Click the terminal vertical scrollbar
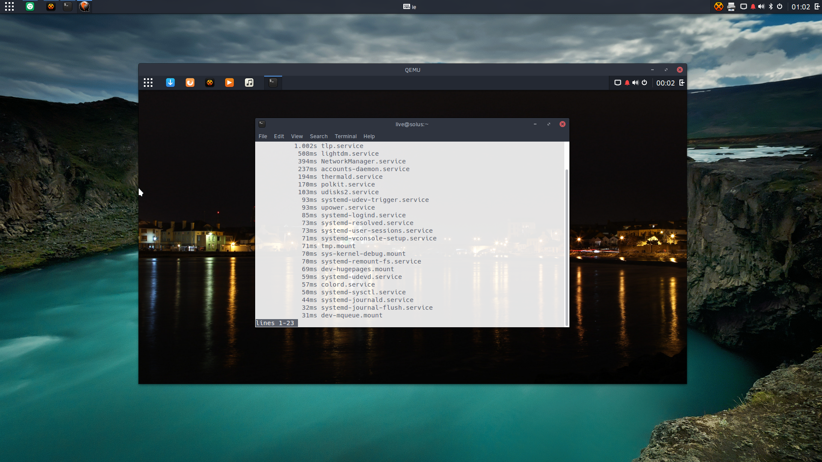This screenshot has width=822, height=462. pos(567,247)
